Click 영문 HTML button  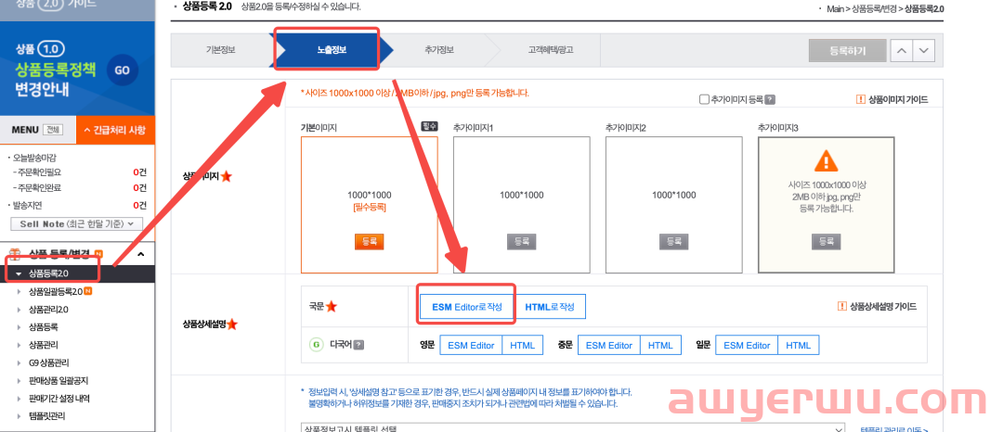[x=523, y=345]
